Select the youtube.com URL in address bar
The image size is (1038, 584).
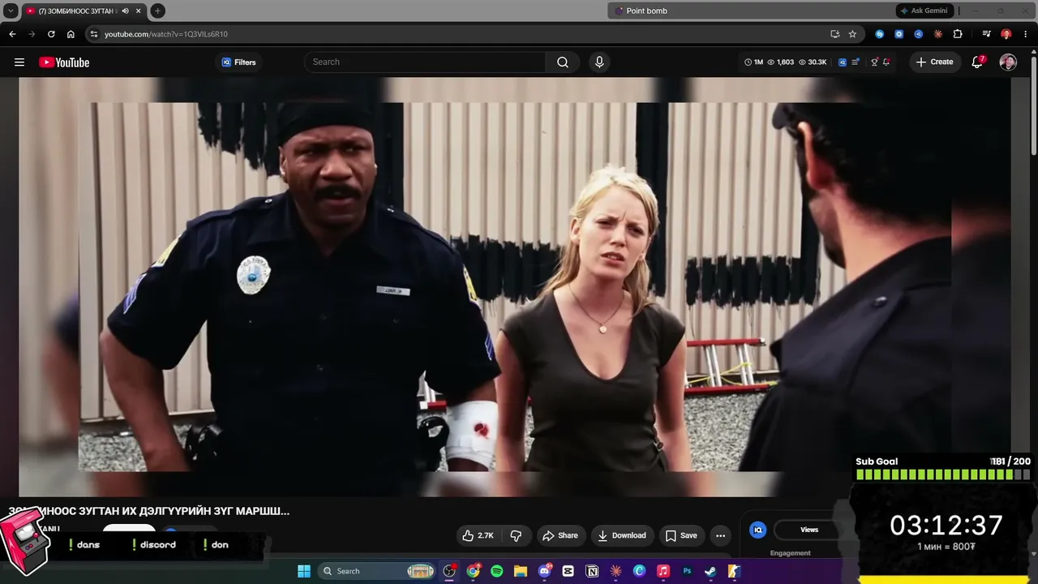166,34
